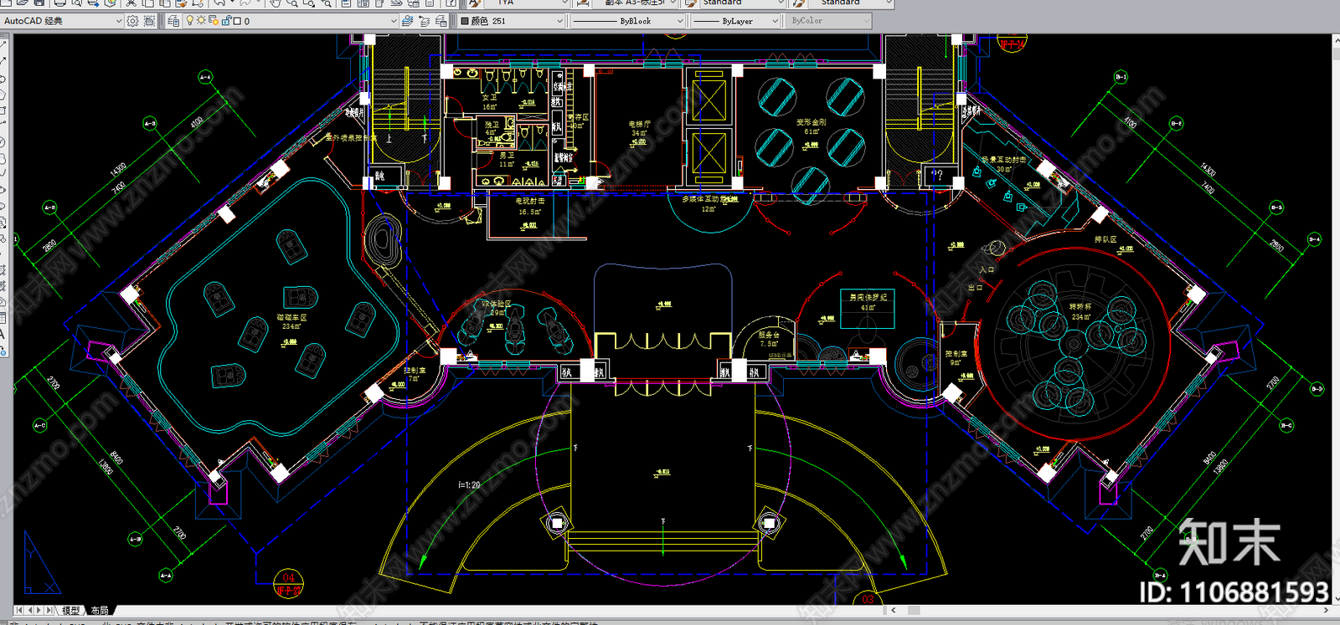The width and height of the screenshot is (1340, 625).
Task: Open the Layer Properties Manager icon
Action: (x=173, y=21)
